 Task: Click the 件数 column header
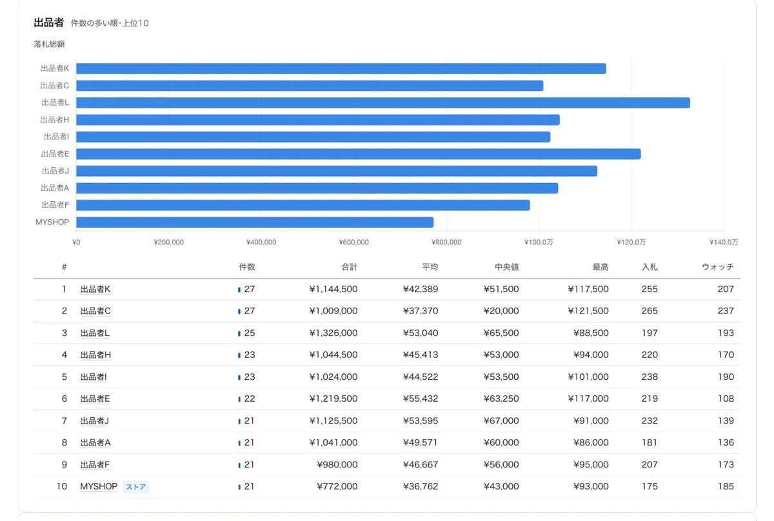[x=247, y=267]
